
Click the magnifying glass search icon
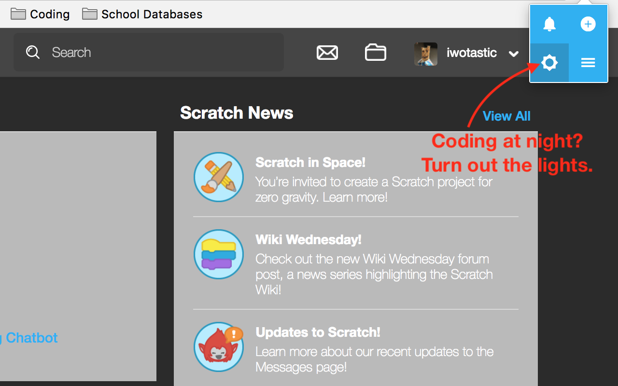(33, 52)
